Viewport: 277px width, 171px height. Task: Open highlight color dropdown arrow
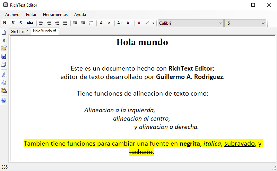coord(153,23)
